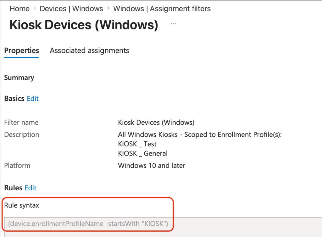The height and width of the screenshot is (237, 322).
Task: Go to the Home breadcrumb
Action: [19, 9]
